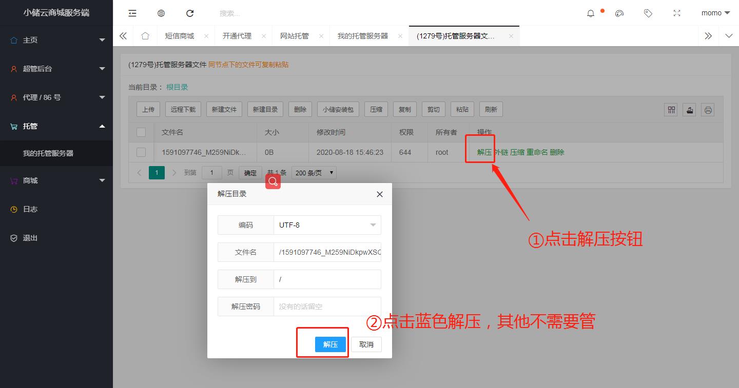
Task: Expand the 代理 / 86 号 sidebar menu
Action: (x=56, y=97)
